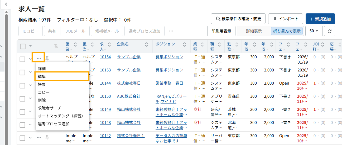Open the 50 rows-per-page dropdown
342x145 pixels.
(x=314, y=31)
